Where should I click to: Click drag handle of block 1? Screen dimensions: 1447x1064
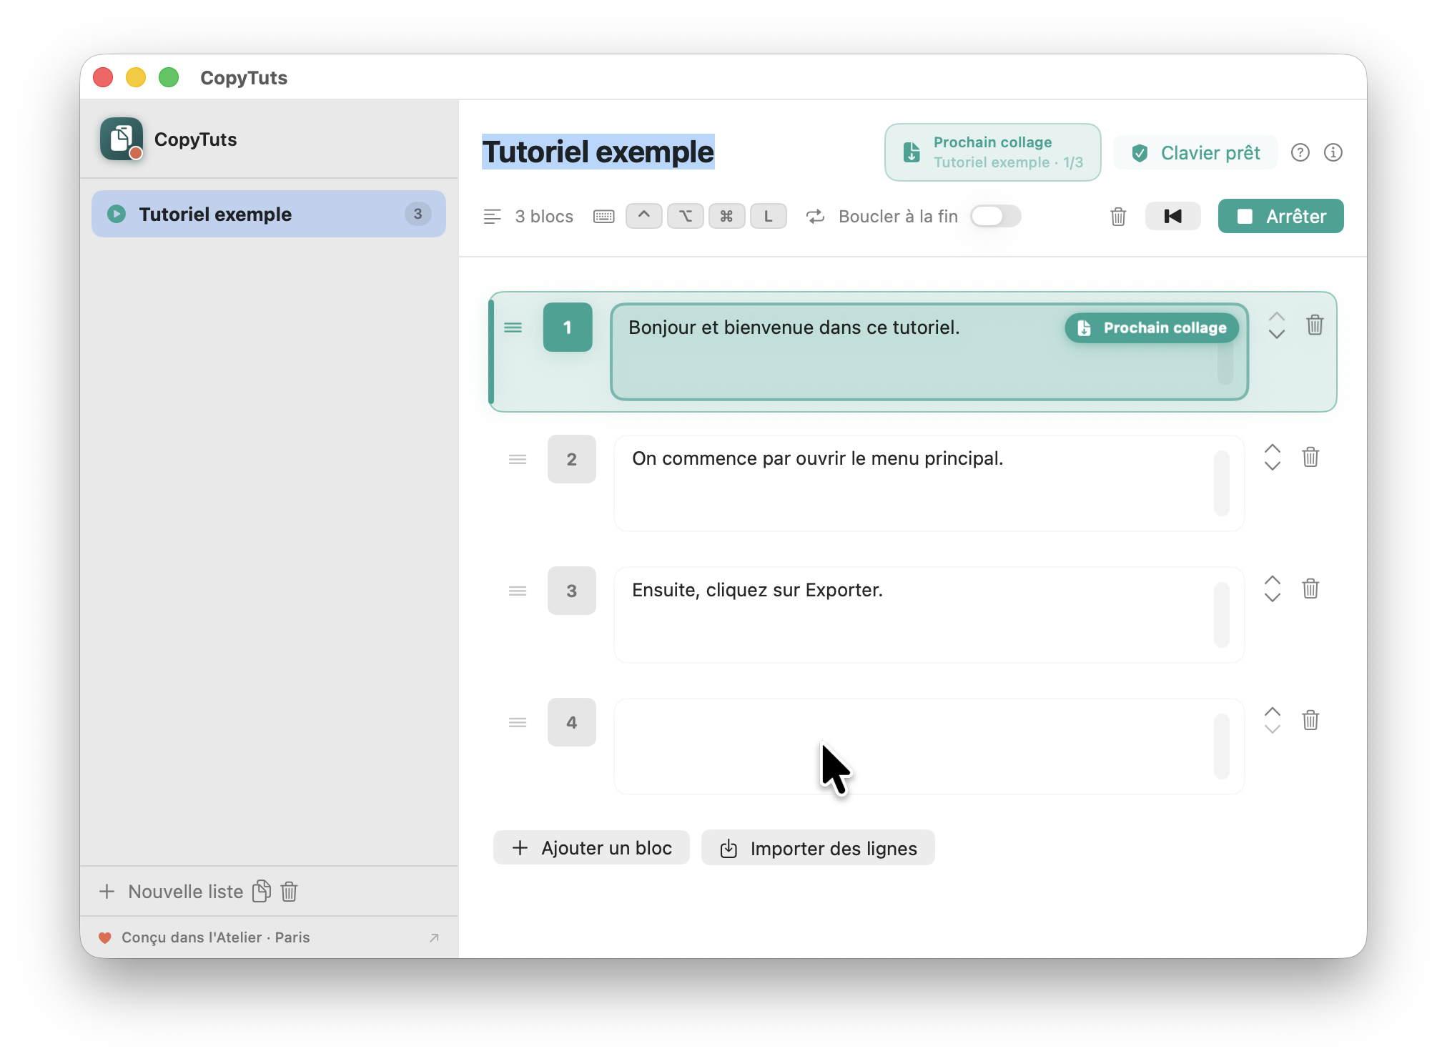pyautogui.click(x=513, y=327)
